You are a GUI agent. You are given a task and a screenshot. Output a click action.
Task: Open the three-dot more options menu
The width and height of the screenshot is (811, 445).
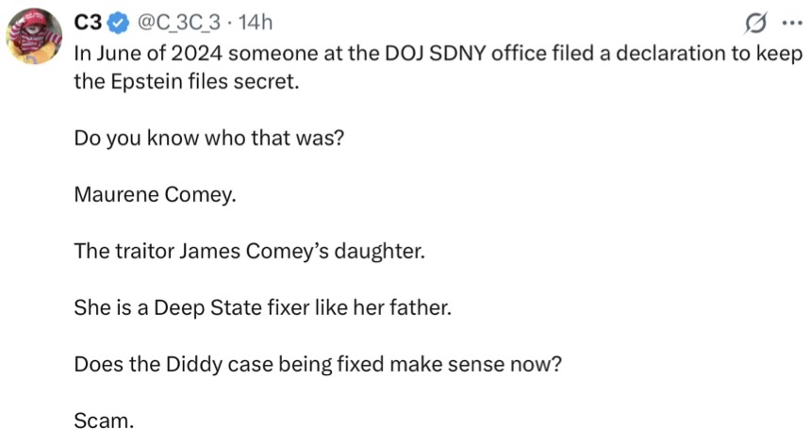pos(792,24)
